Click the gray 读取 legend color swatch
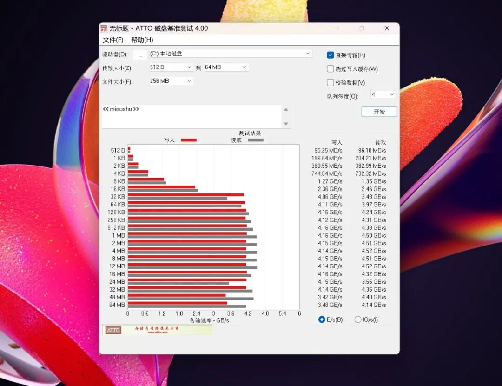This screenshot has width=502, height=386. (256, 140)
